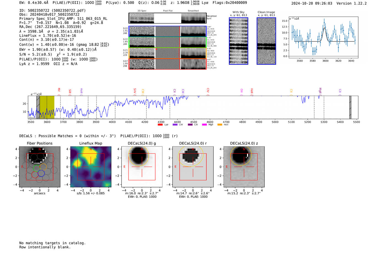386x262 pixels.
Task: Click the 'Pixel Flat' column header
Action: pyautogui.click(x=168, y=11)
